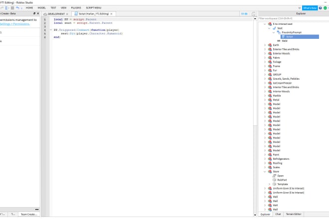Close the DEVELOPMENT tab
Screen dimensions: 329x219
67,14
